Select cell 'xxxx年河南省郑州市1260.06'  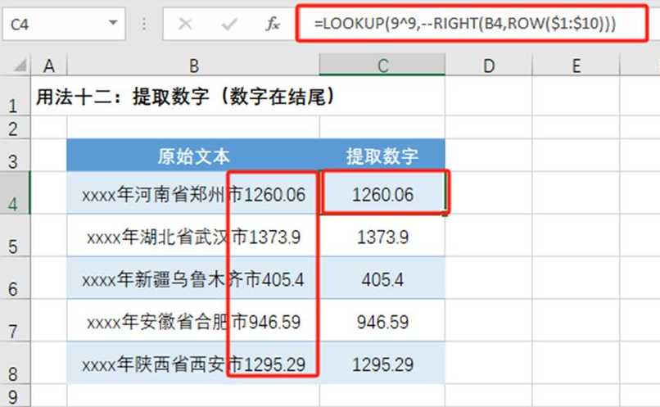[x=193, y=193]
